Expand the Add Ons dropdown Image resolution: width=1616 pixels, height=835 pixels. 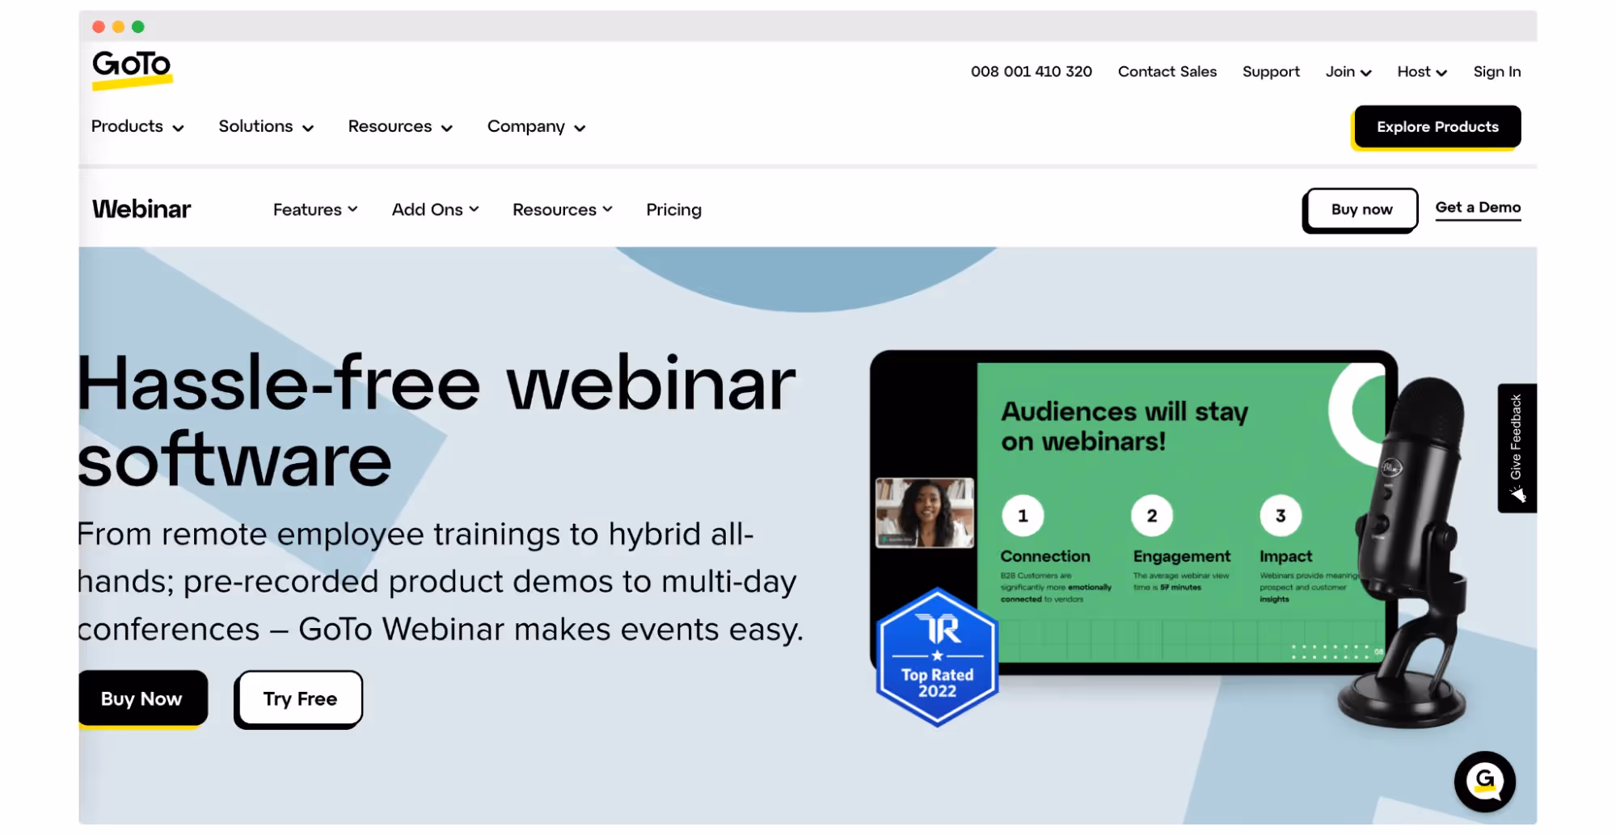(x=435, y=210)
